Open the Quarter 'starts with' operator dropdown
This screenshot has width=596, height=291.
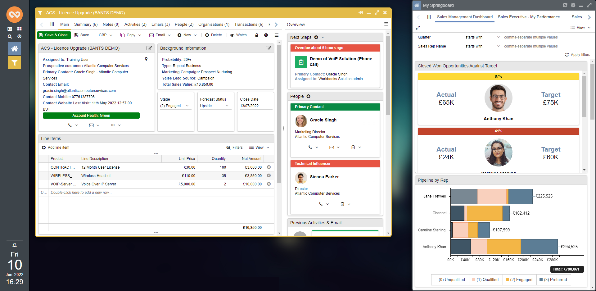[482, 37]
